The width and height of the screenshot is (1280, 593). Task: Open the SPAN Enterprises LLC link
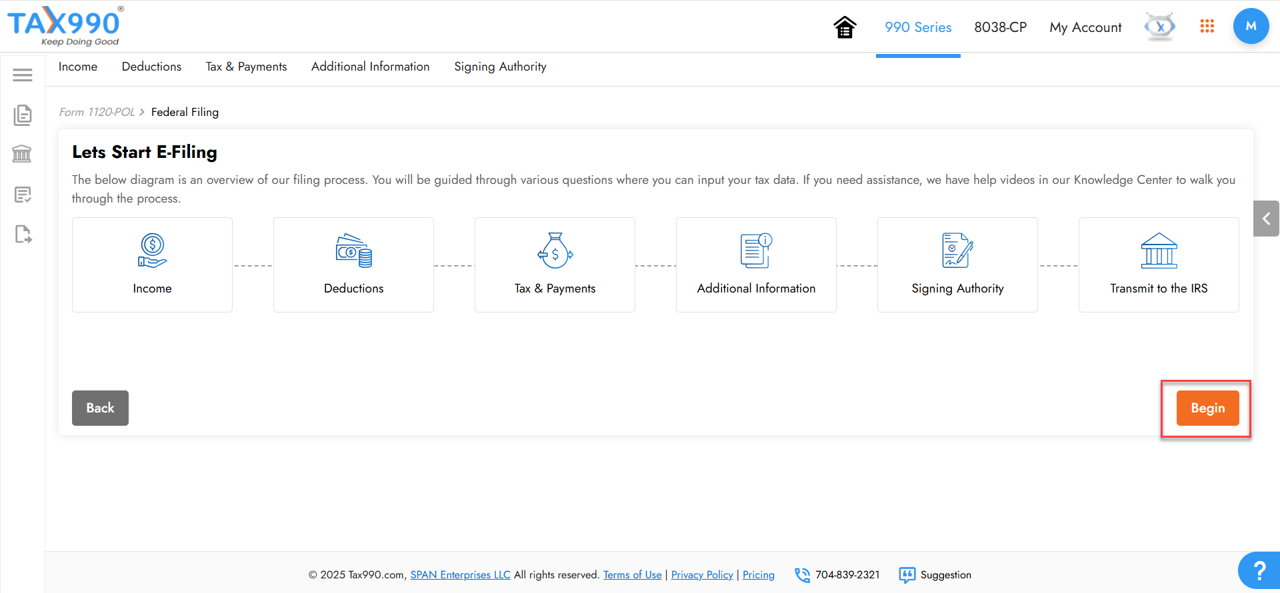[x=460, y=575]
